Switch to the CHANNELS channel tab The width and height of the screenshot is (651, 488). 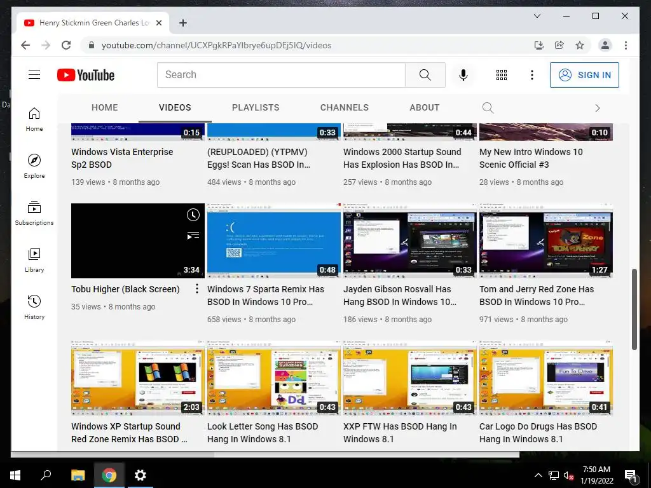[x=344, y=107]
